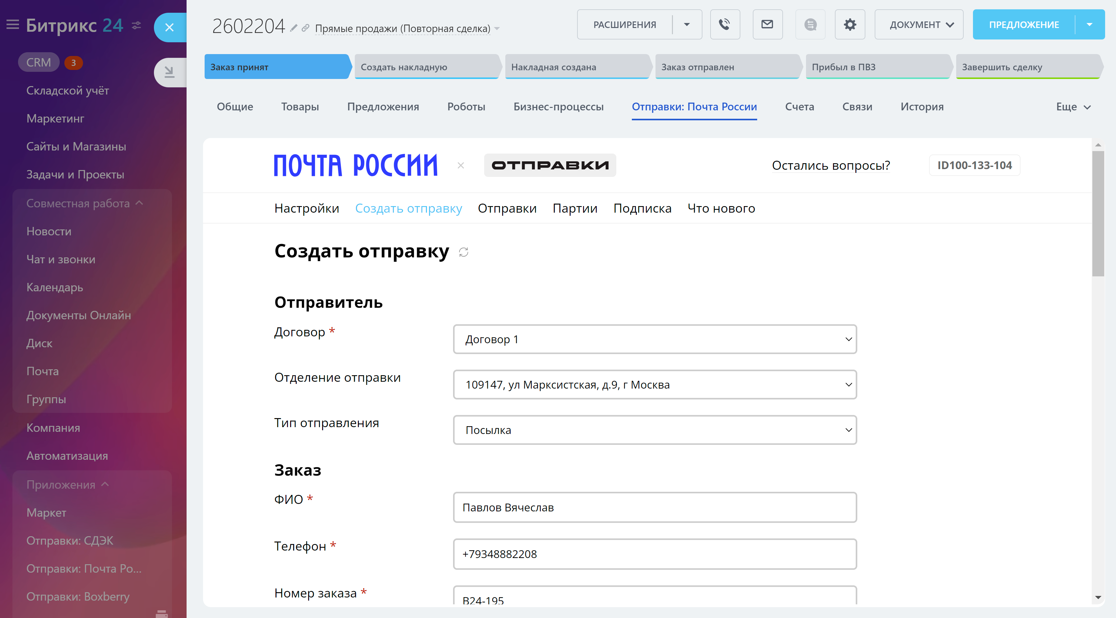Click the scrollbar up arrow
The width and height of the screenshot is (1116, 618).
point(1098,145)
